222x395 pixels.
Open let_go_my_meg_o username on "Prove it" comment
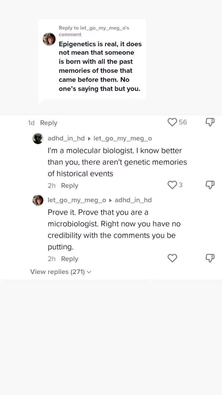click(77, 200)
